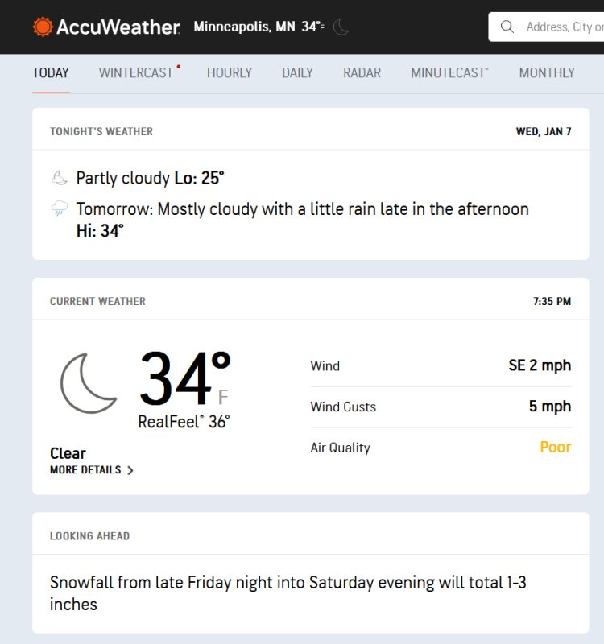604x644 pixels.
Task: Open the DAILY forecast tab
Action: 297,72
